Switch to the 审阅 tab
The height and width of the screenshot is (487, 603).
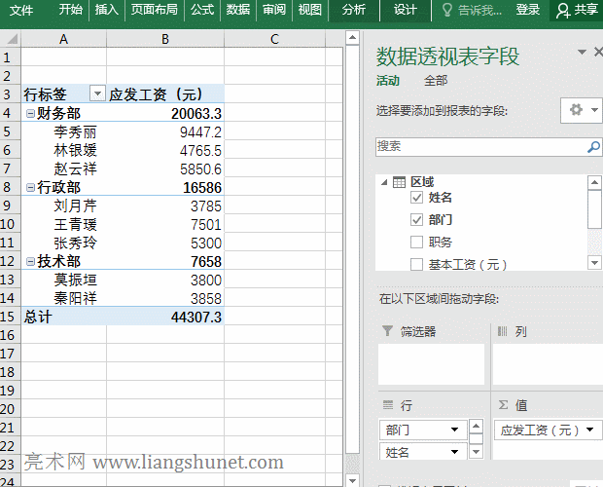(274, 9)
